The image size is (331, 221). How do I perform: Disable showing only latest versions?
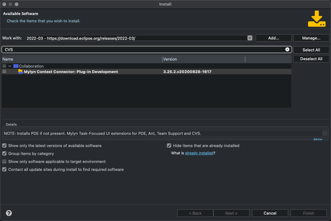click(4, 146)
